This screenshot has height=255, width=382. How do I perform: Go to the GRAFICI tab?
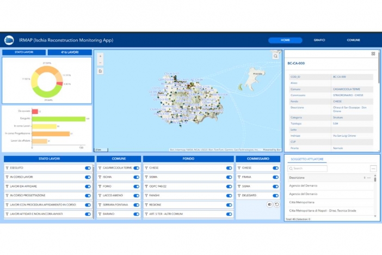pyautogui.click(x=319, y=40)
